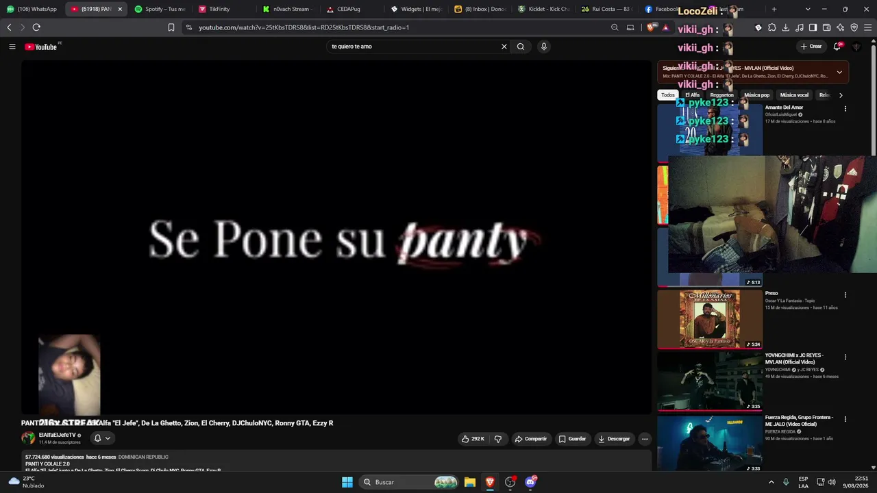
Task: Switch to the TikFinity tab
Action: tap(219, 9)
